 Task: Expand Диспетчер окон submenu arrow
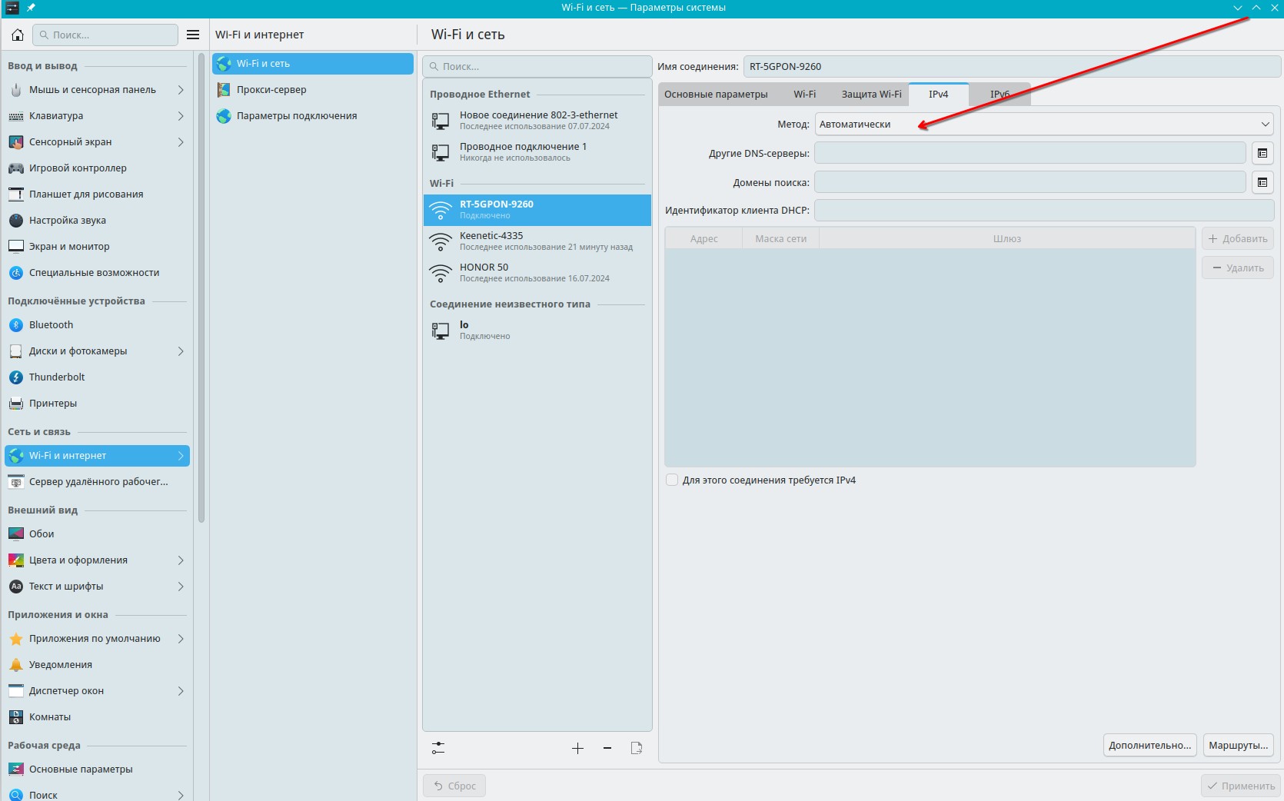(x=181, y=691)
